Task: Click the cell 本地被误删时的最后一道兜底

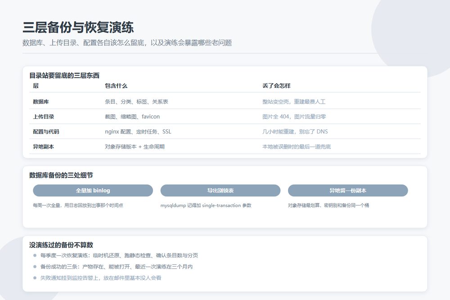Action: pos(297,146)
